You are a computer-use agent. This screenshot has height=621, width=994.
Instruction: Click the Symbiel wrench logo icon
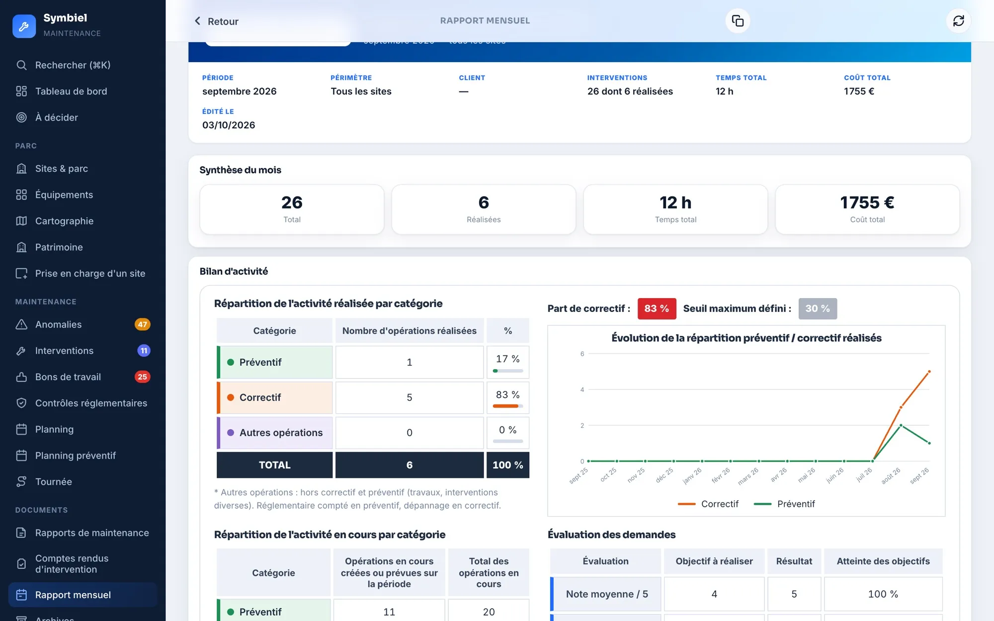pos(24,26)
